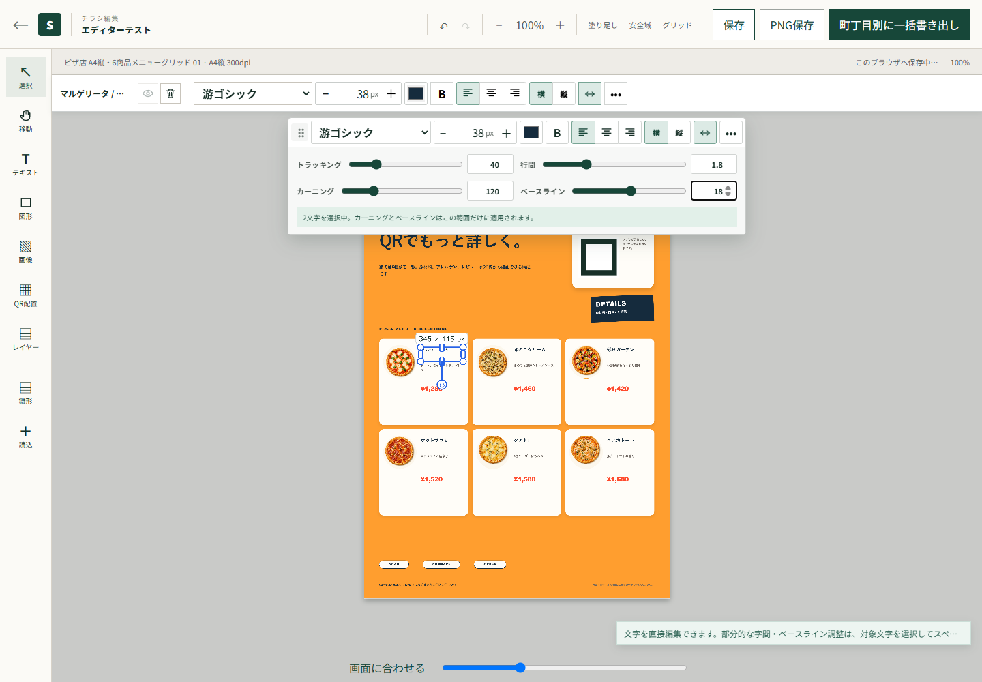Toggle bold in top text toolbar
Screen dimensions: 982x682
coord(442,94)
